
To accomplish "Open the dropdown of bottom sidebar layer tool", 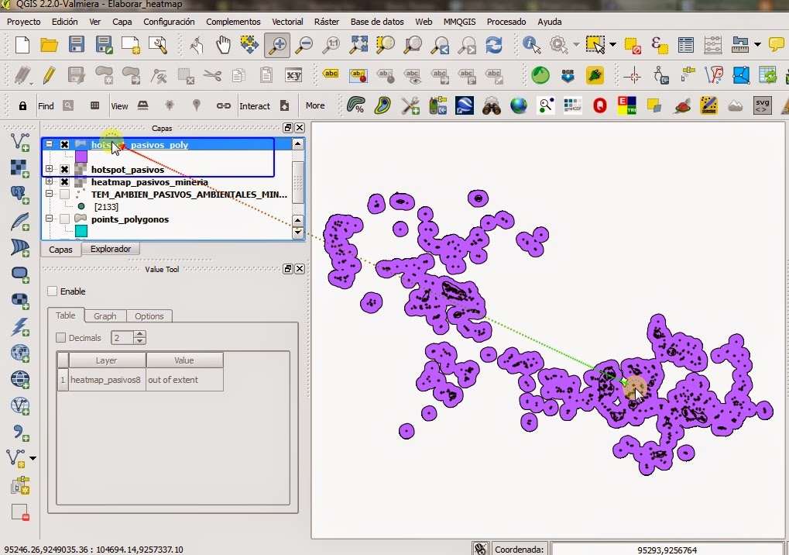I will [33, 458].
